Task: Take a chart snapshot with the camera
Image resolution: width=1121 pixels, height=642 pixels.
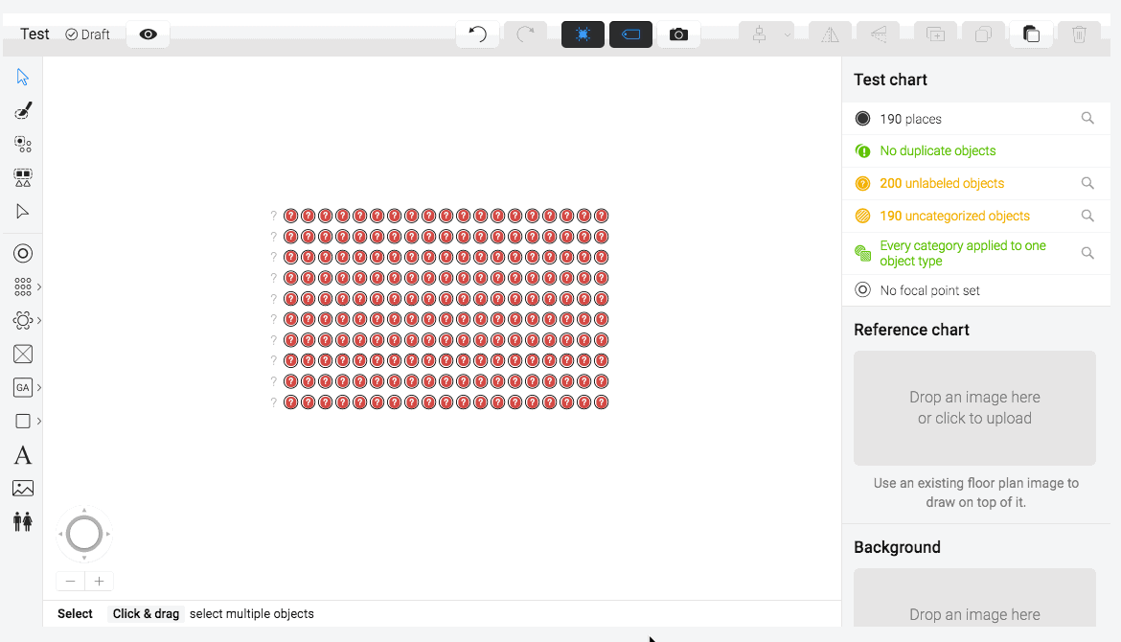Action: 678,34
